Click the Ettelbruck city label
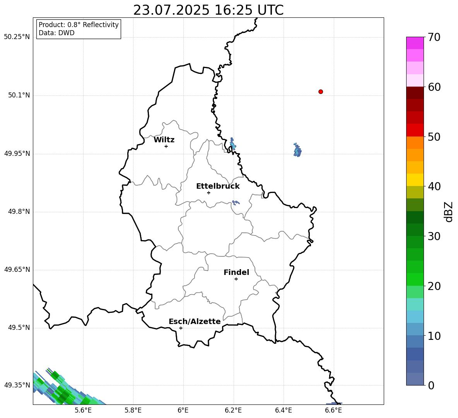 point(218,186)
